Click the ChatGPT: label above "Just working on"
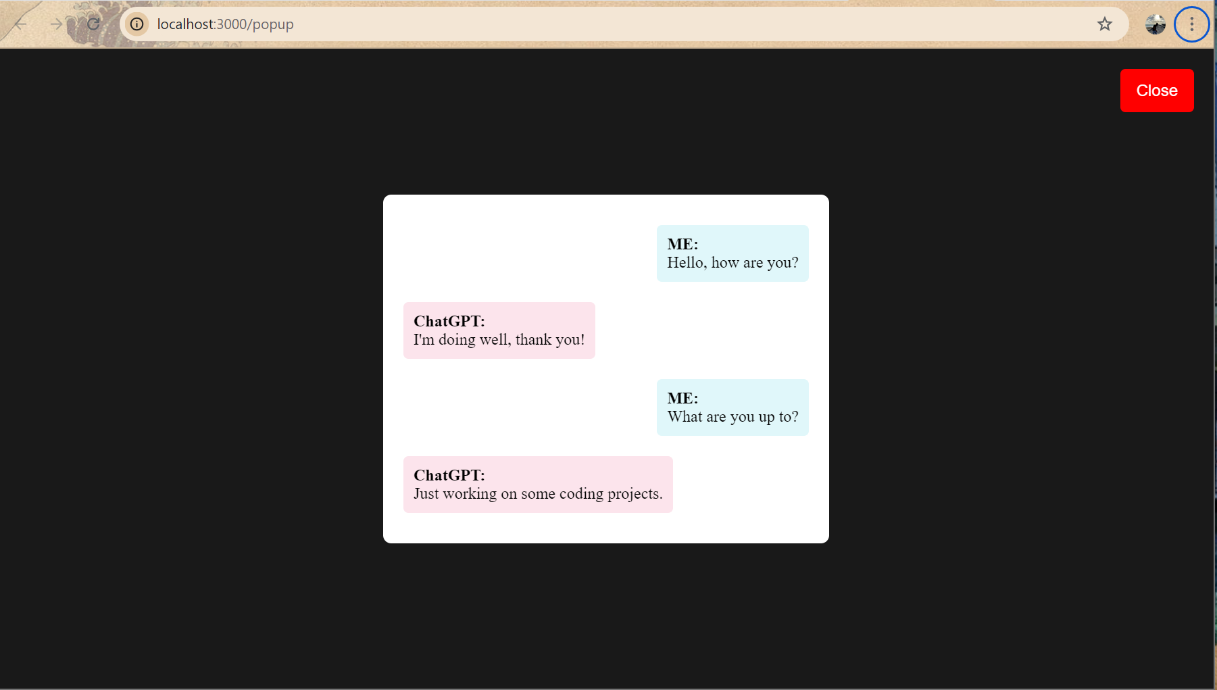The image size is (1217, 690). [x=449, y=475]
